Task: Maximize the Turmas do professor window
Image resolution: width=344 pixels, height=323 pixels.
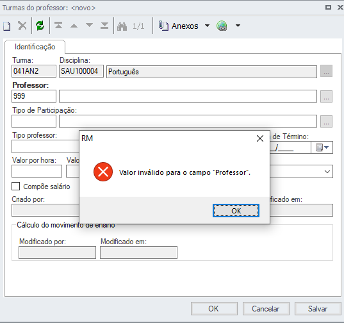Action: (x=328, y=8)
